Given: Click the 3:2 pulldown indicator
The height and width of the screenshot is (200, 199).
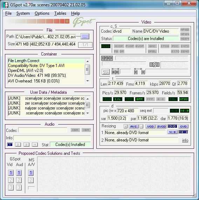Looking at the screenshot, I should tap(161, 99).
